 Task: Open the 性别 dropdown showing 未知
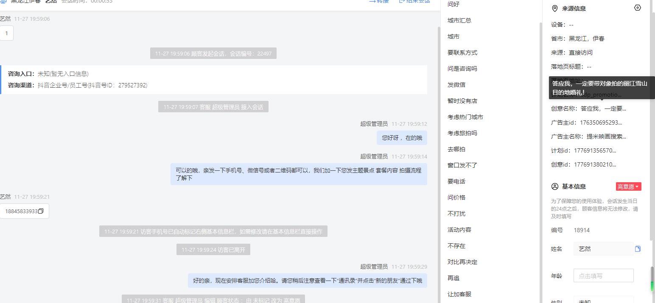[603, 300]
